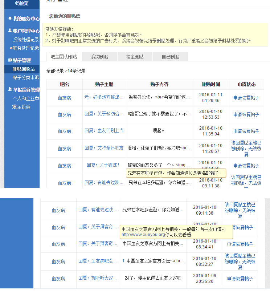Viewport: 270px width, 292px height.
Task: Select the 贴子管理 sidebar section
Action: [x=22, y=60]
